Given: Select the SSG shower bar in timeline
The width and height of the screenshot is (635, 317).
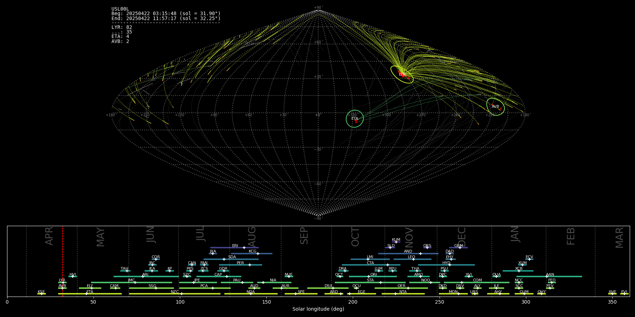Looking at the screenshot, I should [151, 288].
